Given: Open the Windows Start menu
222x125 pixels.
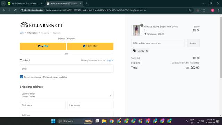Looking at the screenshot, I should coord(54,121).
